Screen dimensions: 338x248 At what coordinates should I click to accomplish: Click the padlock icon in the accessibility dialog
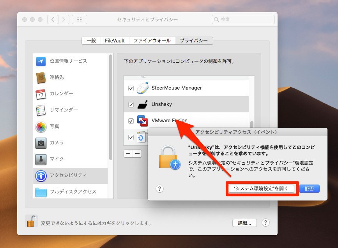tap(170, 157)
